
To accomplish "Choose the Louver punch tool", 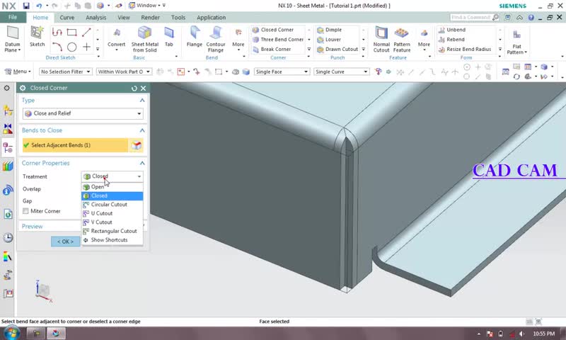I will (x=329, y=40).
